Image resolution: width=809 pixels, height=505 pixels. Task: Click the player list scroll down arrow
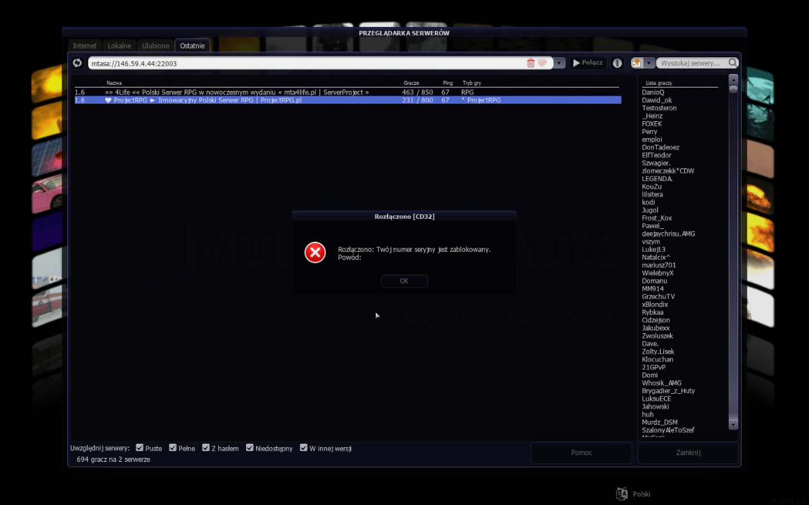(733, 425)
